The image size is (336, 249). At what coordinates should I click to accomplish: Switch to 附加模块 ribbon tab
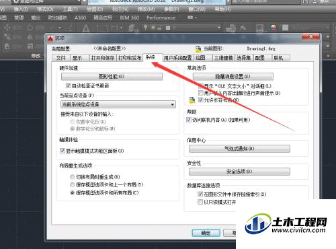[58, 17]
